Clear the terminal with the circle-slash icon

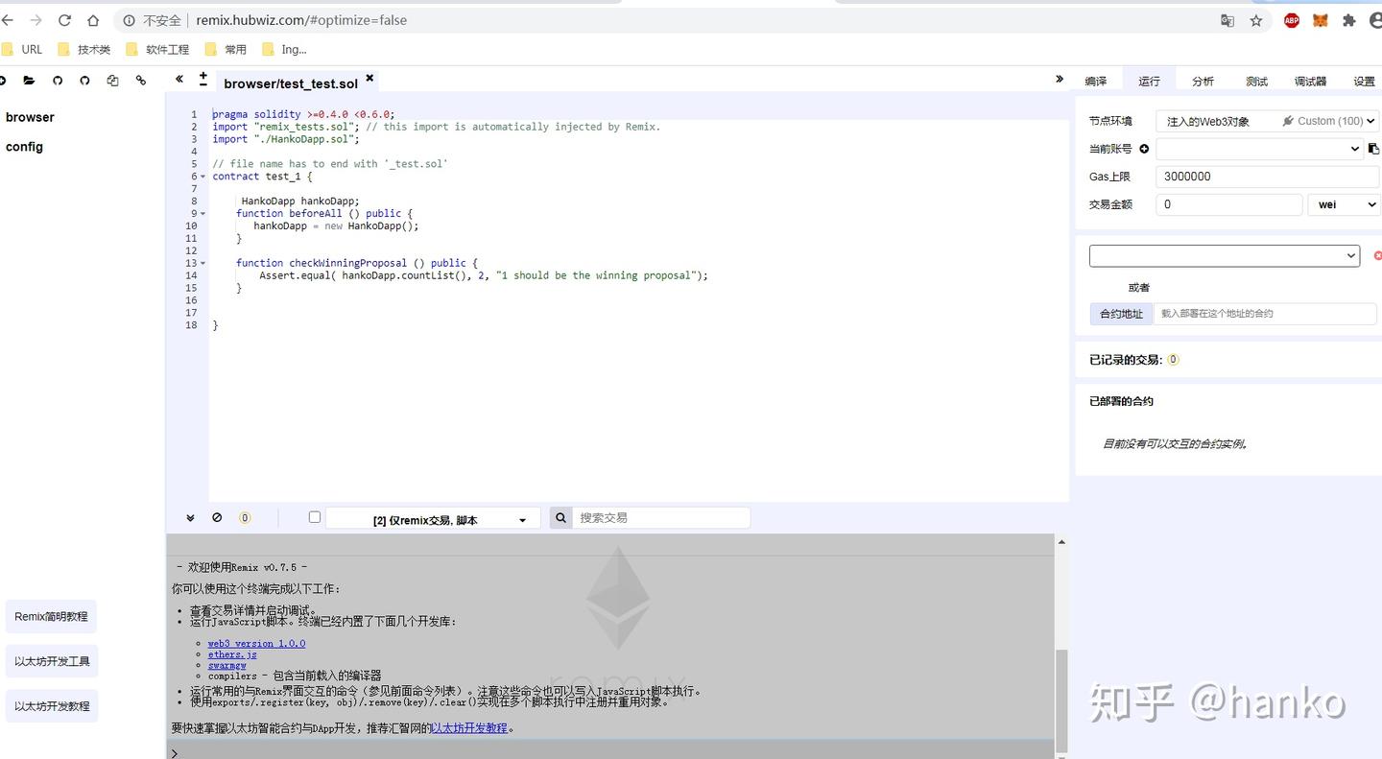(217, 517)
